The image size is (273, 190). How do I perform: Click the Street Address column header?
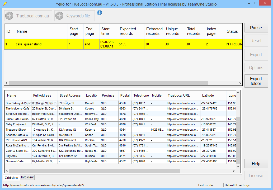(x=71, y=96)
